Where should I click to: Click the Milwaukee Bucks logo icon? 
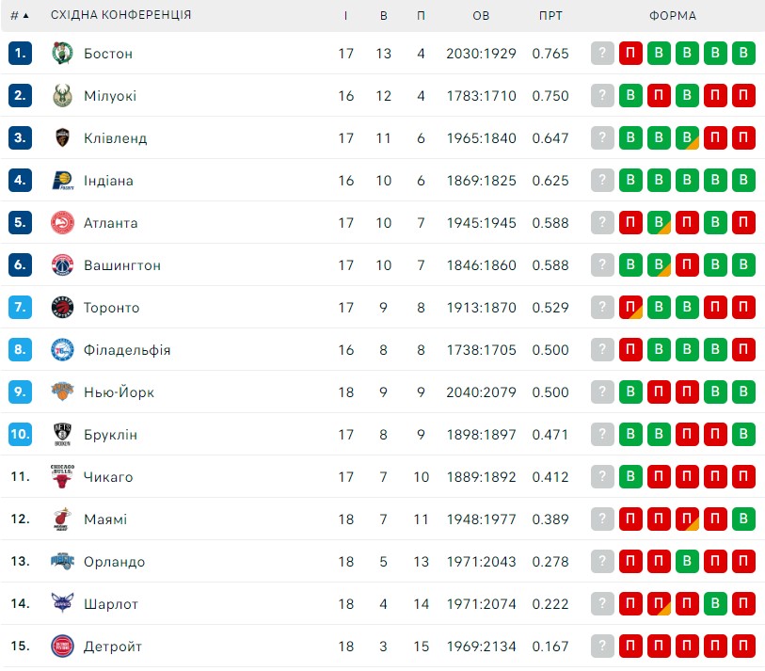tap(62, 96)
